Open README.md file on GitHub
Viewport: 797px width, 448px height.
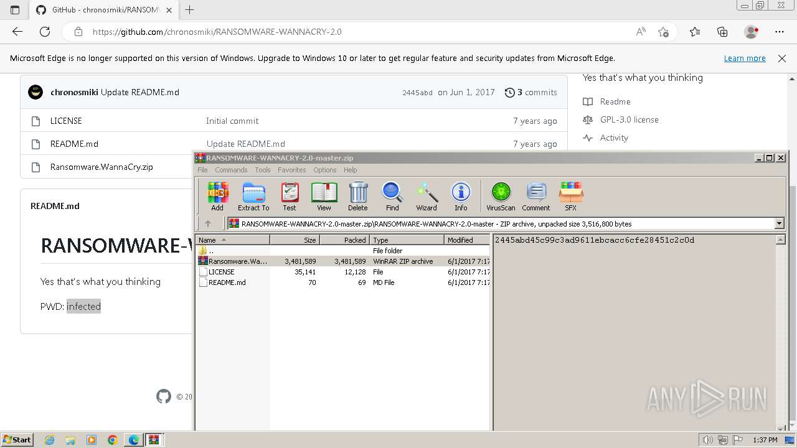74,144
